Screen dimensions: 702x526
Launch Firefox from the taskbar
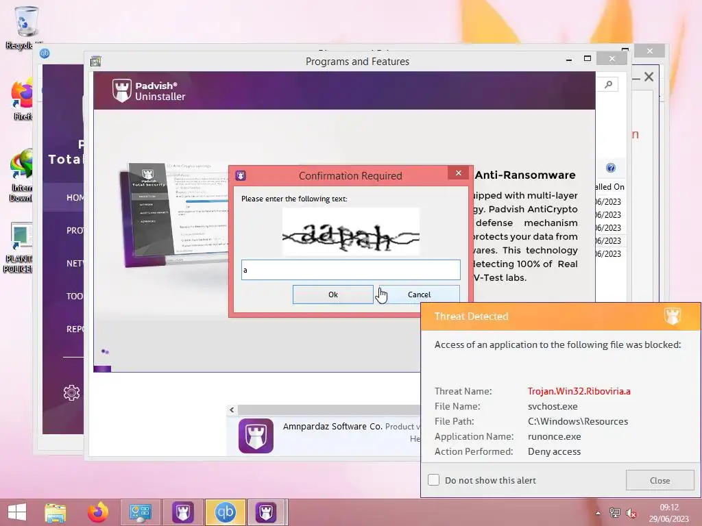(97, 512)
